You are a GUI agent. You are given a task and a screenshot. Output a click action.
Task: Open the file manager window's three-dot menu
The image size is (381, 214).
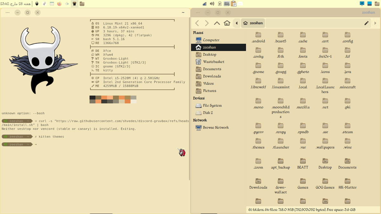click(x=198, y=13)
